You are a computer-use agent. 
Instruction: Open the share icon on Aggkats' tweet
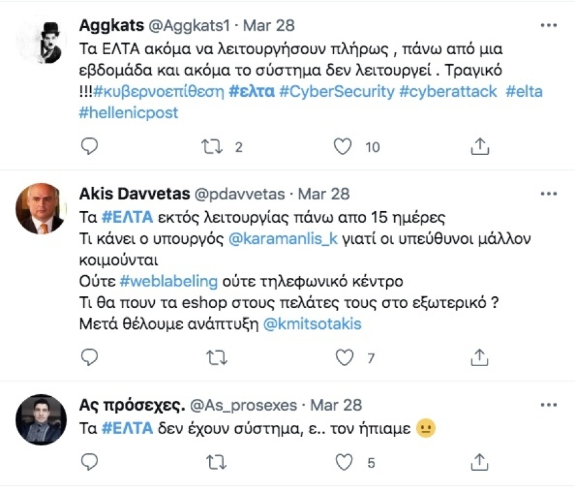(x=480, y=146)
